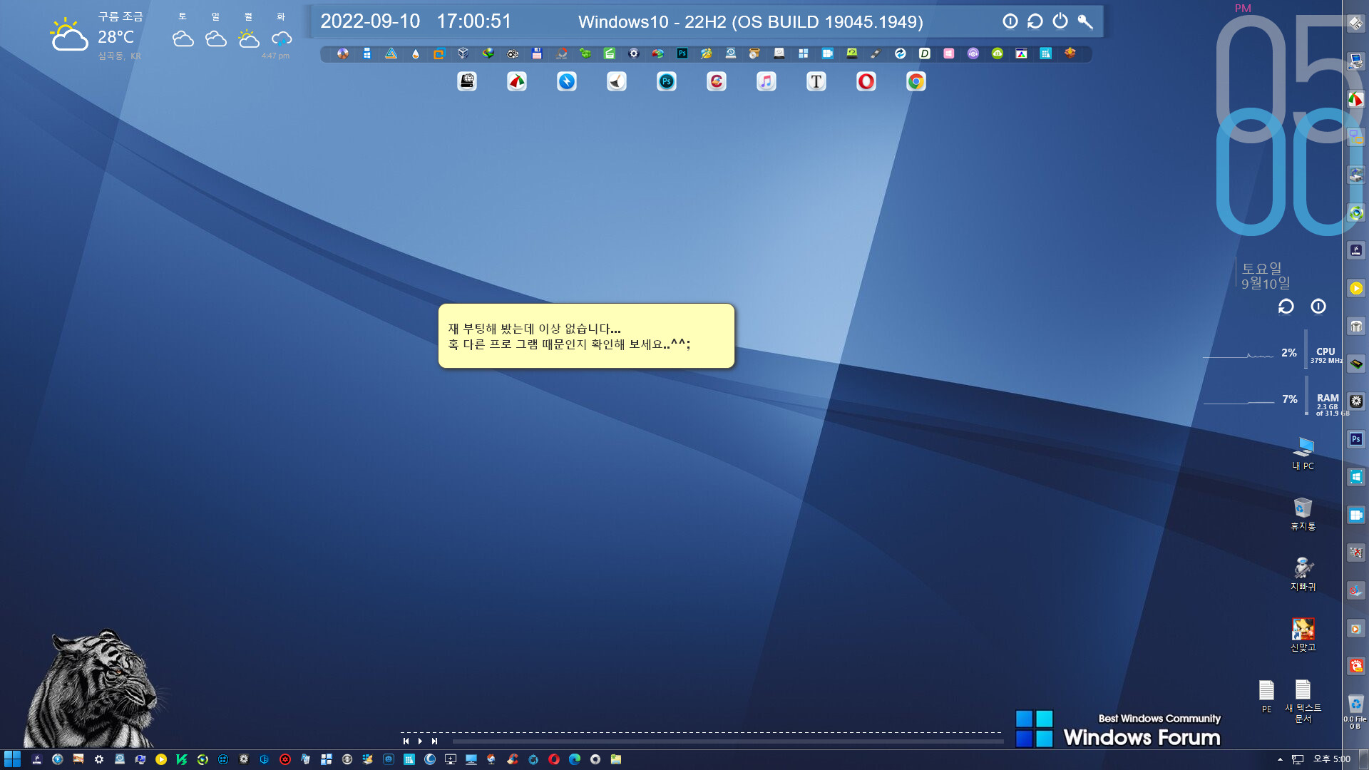Click the floppy disk icon in top toolbar
1369x770 pixels.
(x=537, y=53)
